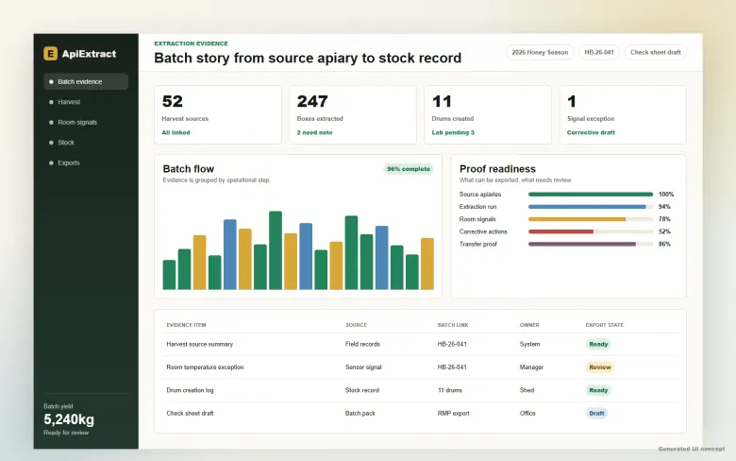Click Drum creation log item

coord(190,390)
